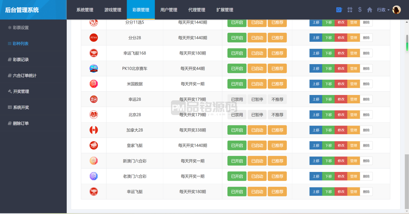This screenshot has height=214, width=409.
Task: Click the book icon beside 彩票记录
Action: coord(10,60)
